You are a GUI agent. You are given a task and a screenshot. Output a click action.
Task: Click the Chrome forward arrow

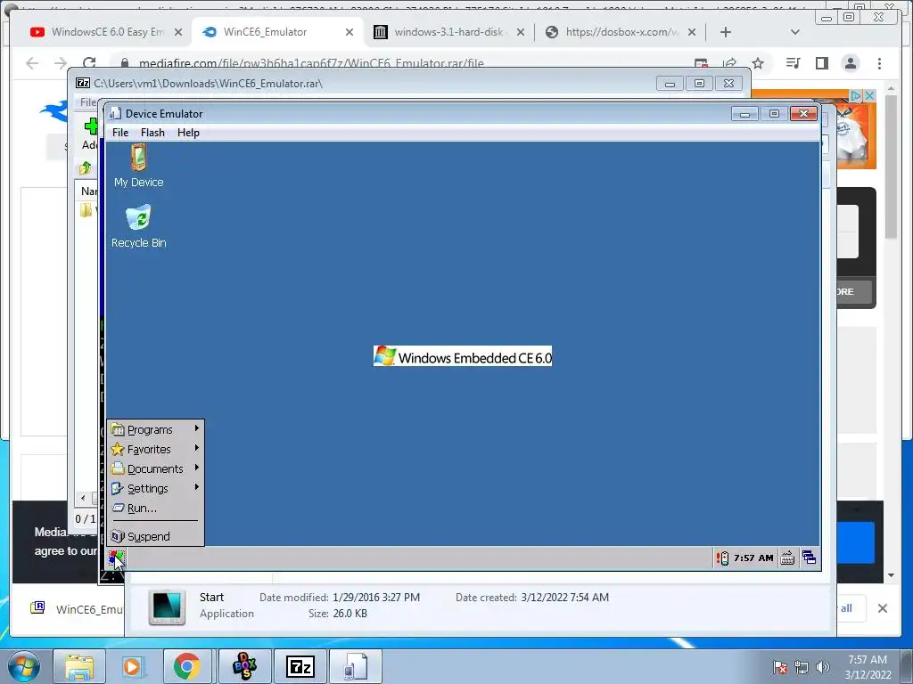pos(61,63)
